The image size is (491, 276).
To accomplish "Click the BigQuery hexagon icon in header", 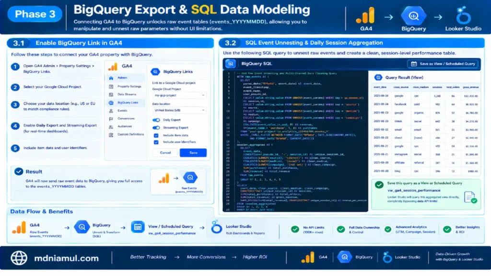I will click(x=414, y=16).
